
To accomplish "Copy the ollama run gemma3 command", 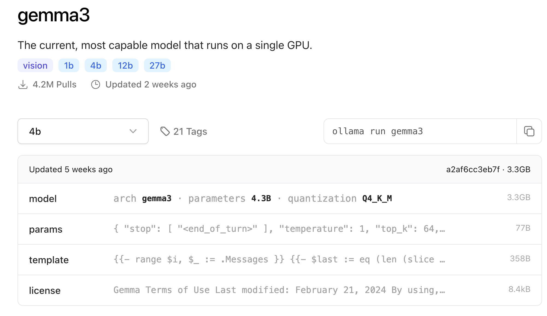I will click(529, 131).
